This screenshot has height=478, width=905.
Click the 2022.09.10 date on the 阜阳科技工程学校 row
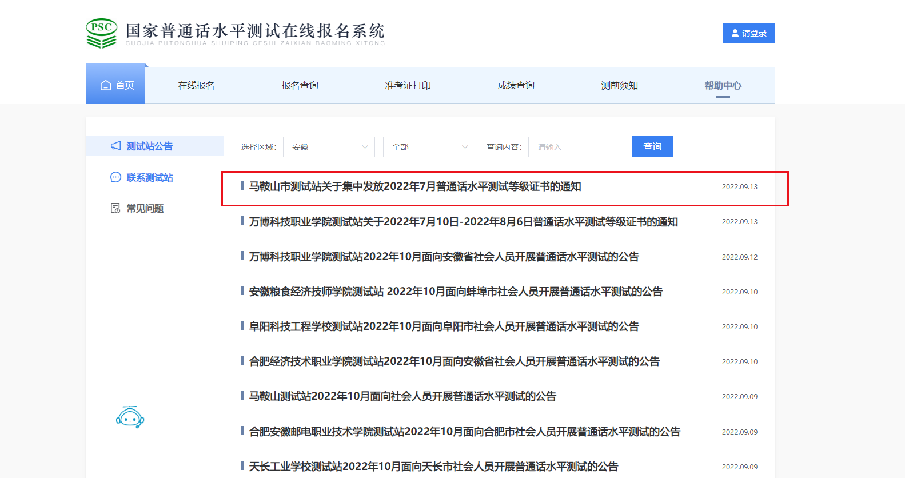tap(740, 326)
